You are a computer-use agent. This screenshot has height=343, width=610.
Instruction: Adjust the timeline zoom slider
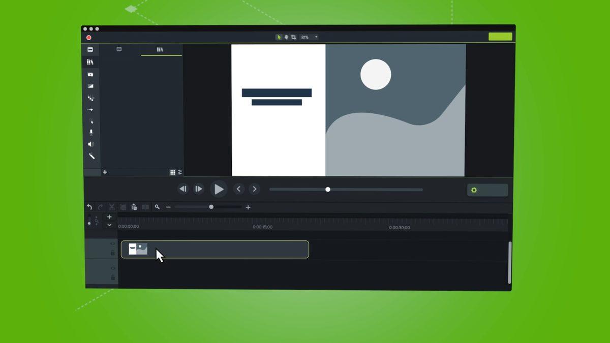pos(211,207)
